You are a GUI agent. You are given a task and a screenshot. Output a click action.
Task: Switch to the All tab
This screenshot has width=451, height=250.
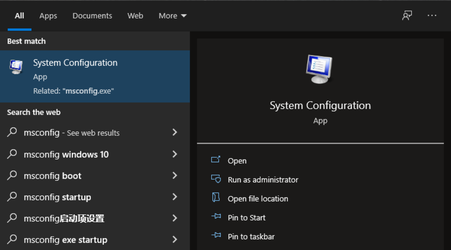[19, 16]
